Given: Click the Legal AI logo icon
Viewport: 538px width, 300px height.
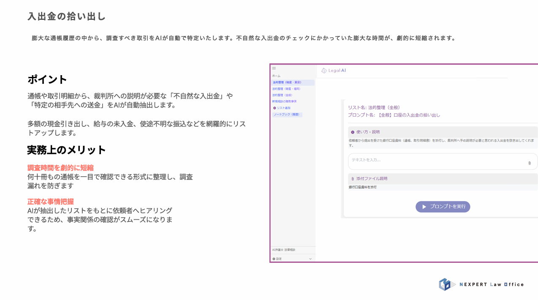Looking at the screenshot, I should point(323,71).
